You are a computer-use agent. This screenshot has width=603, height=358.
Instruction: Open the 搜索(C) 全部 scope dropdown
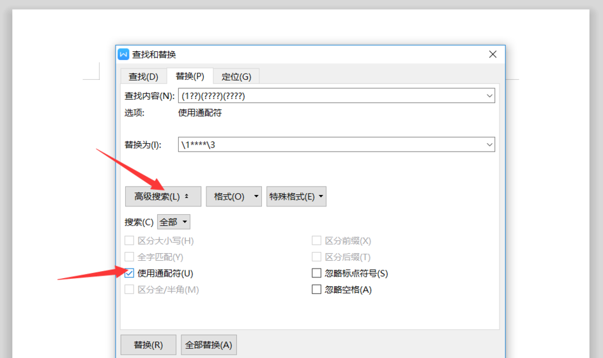[x=174, y=222]
